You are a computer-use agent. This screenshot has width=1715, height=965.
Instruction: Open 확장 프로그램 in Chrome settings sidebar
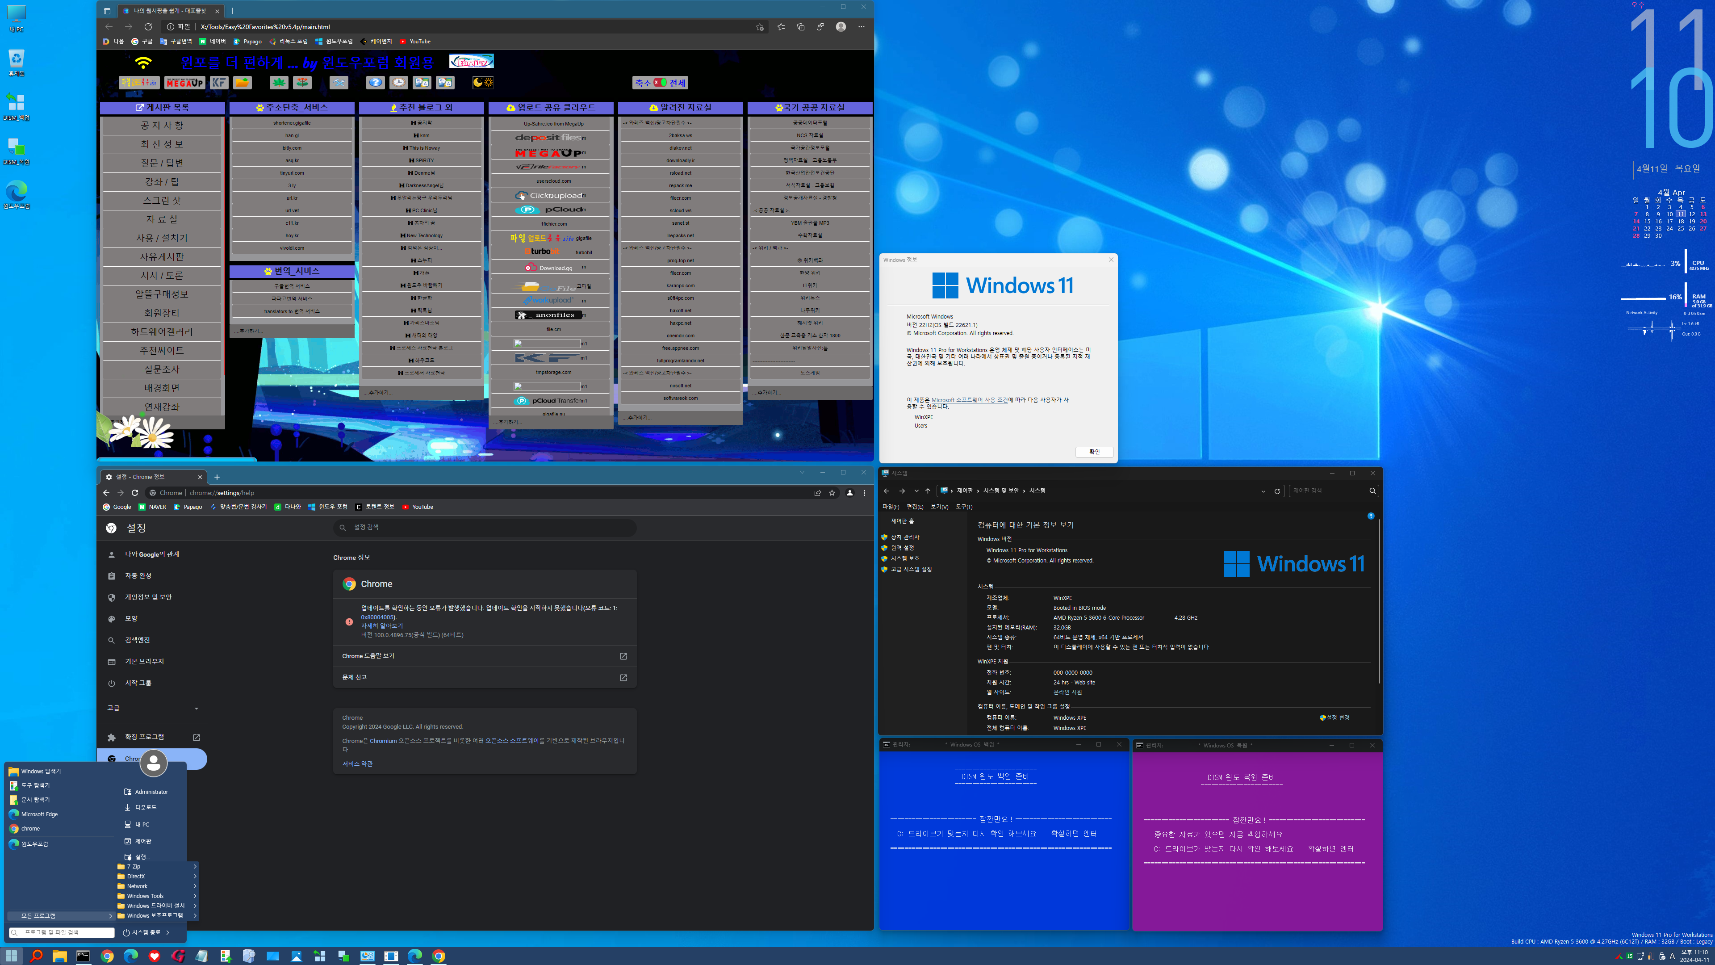152,737
